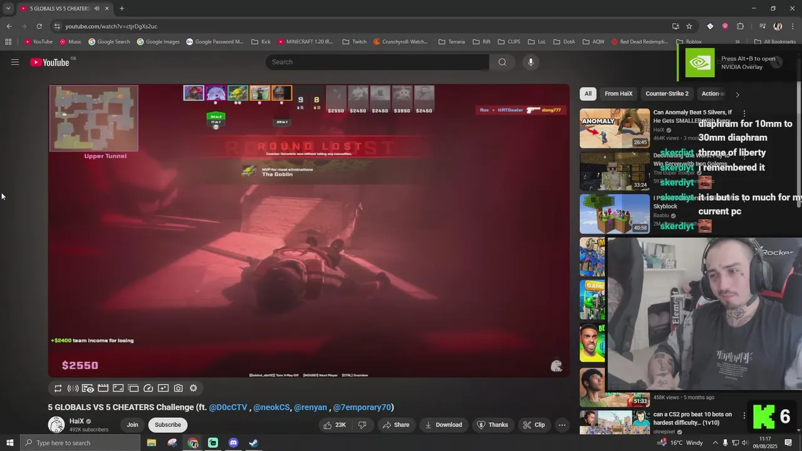Reload the page
The image size is (802, 451).
coord(39,26)
